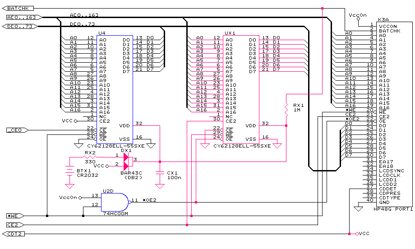Click the DX1 dual diode symbol
The width and height of the screenshot is (415, 249).
[x=126, y=161]
